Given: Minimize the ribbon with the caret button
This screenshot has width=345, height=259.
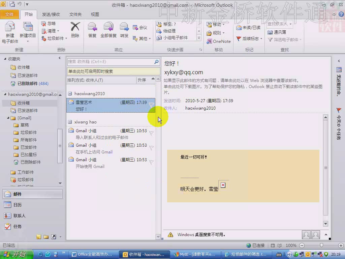Looking at the screenshot, I should pos(334,14).
